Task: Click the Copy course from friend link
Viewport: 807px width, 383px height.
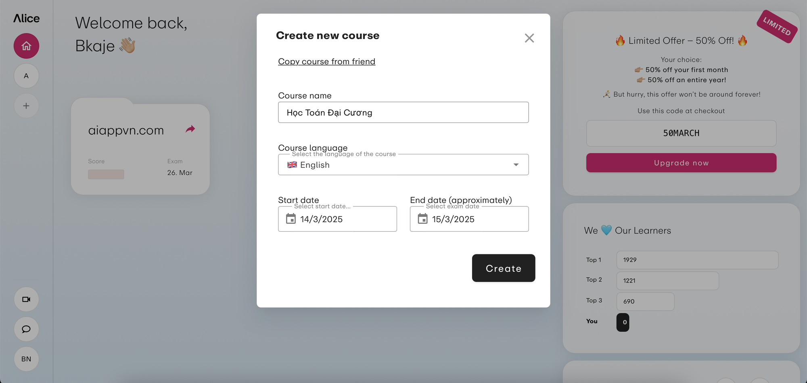Action: [327, 61]
